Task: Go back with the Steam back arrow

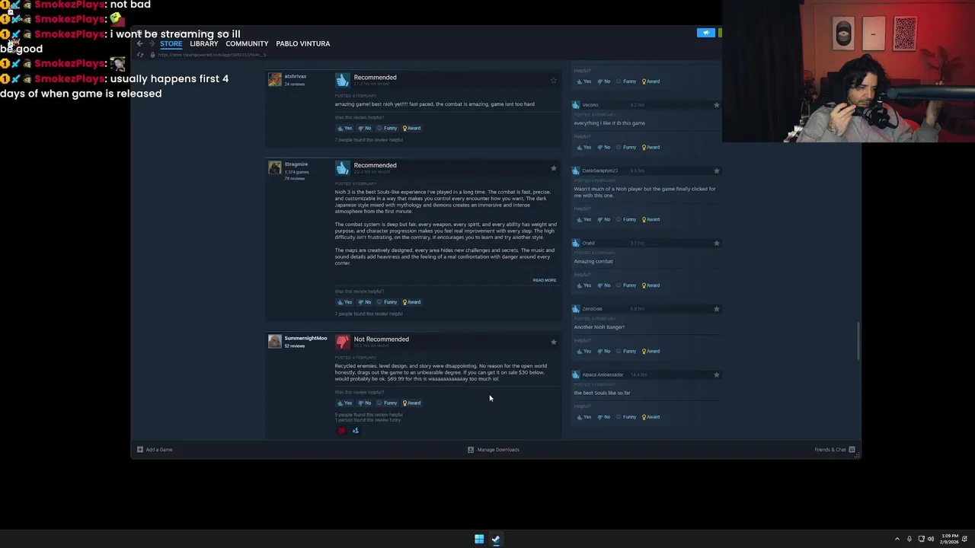Action: pos(140,43)
